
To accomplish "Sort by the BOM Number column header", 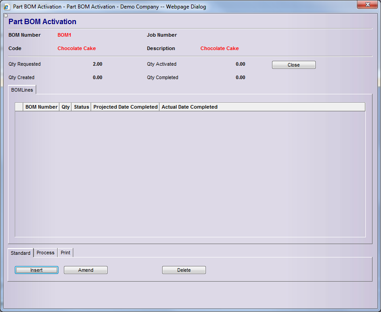I will (x=41, y=107).
